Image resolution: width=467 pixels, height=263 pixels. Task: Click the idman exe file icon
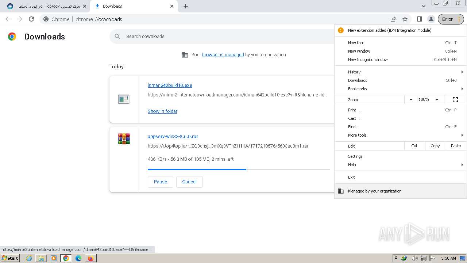click(124, 99)
